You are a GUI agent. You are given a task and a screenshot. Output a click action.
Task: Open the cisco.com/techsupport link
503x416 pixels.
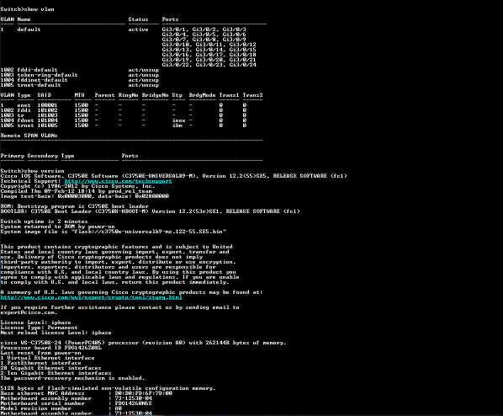pyautogui.click(x=118, y=181)
